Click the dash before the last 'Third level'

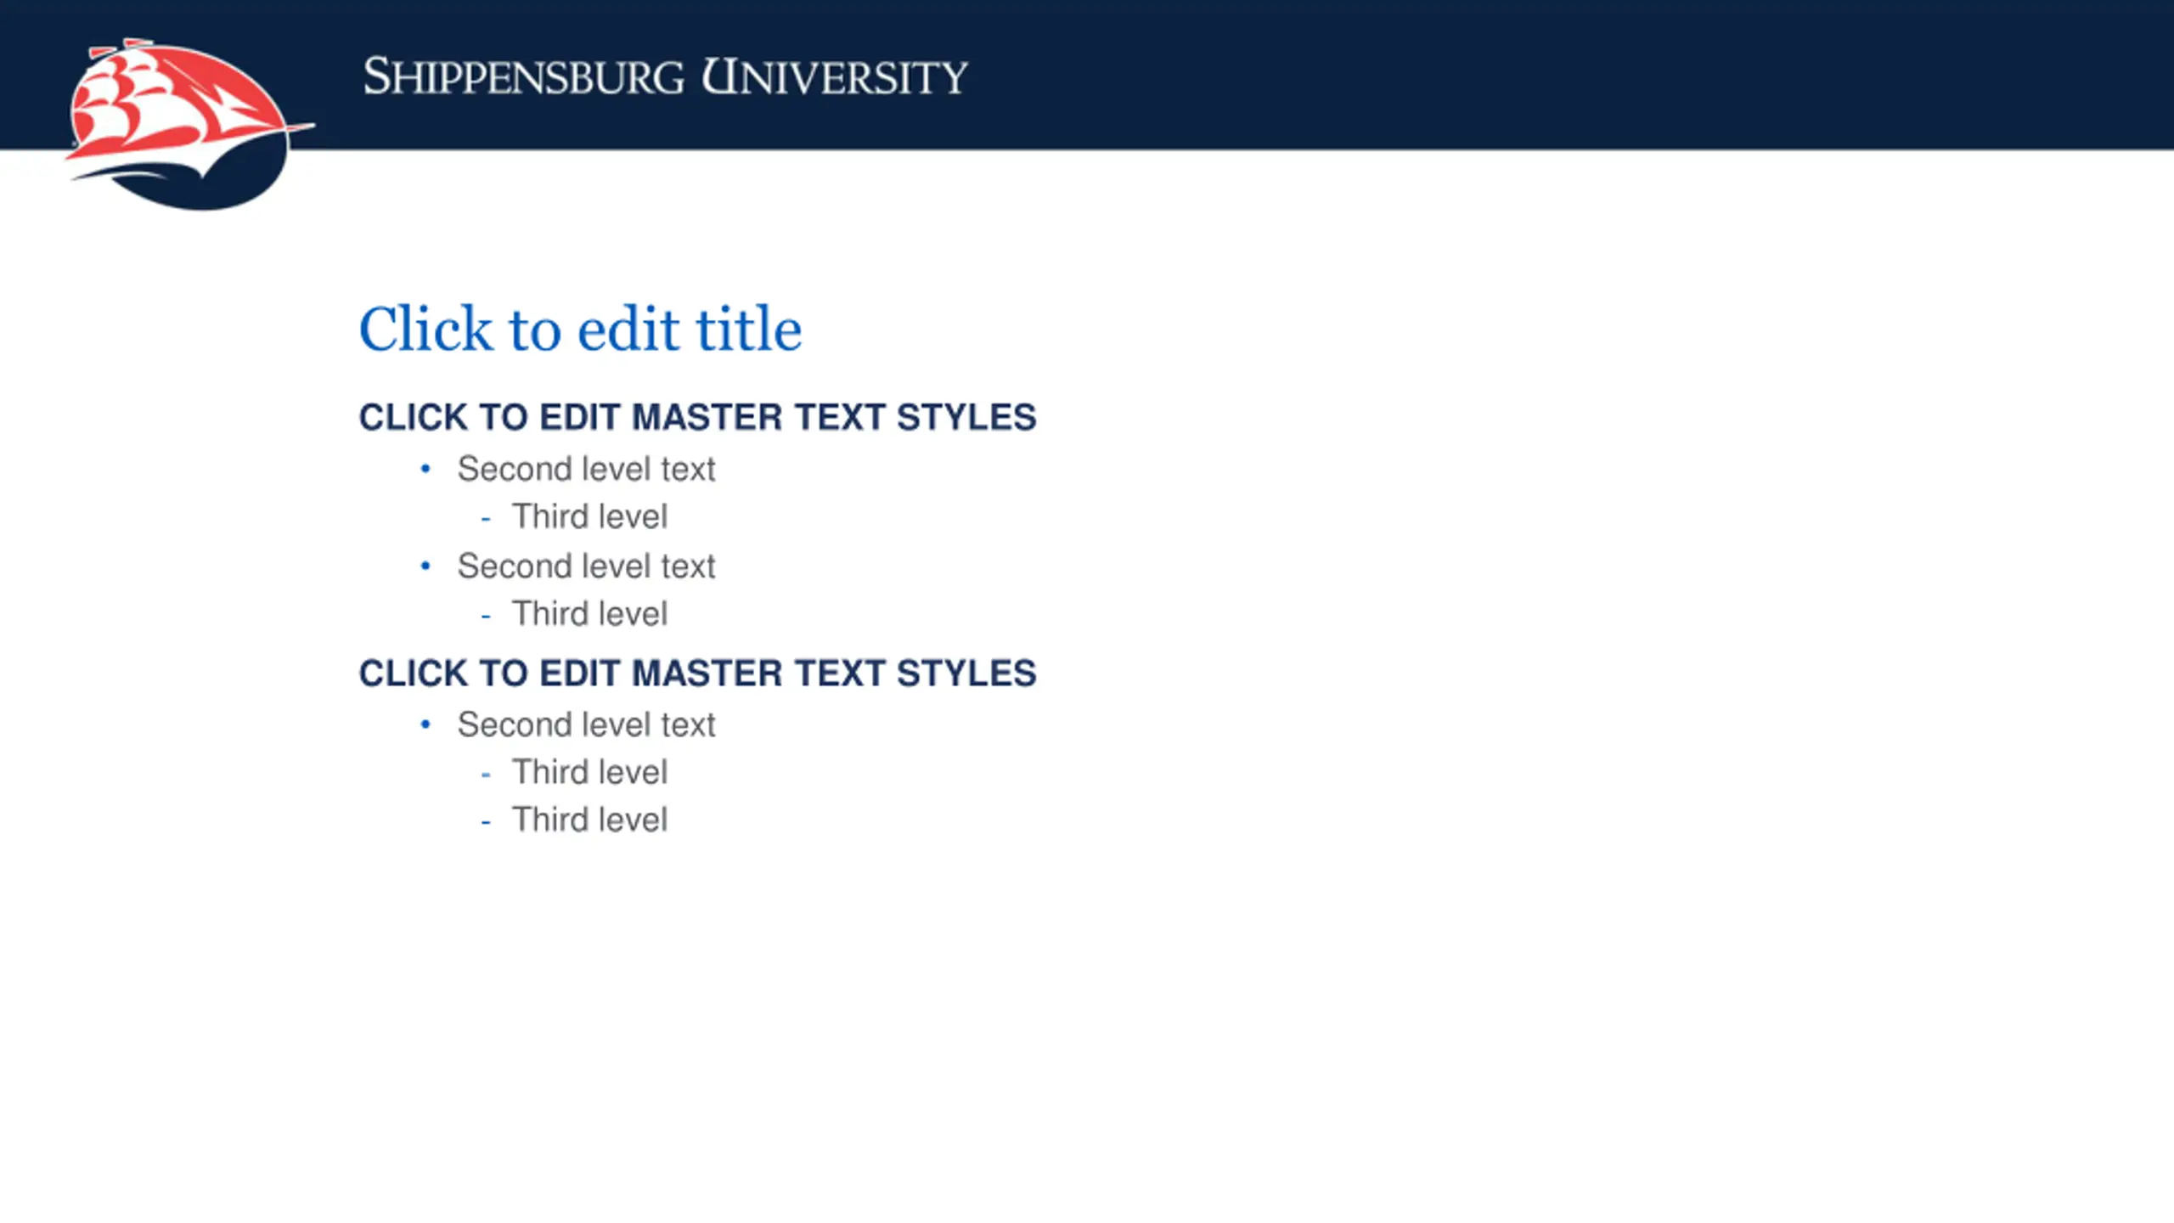[486, 822]
